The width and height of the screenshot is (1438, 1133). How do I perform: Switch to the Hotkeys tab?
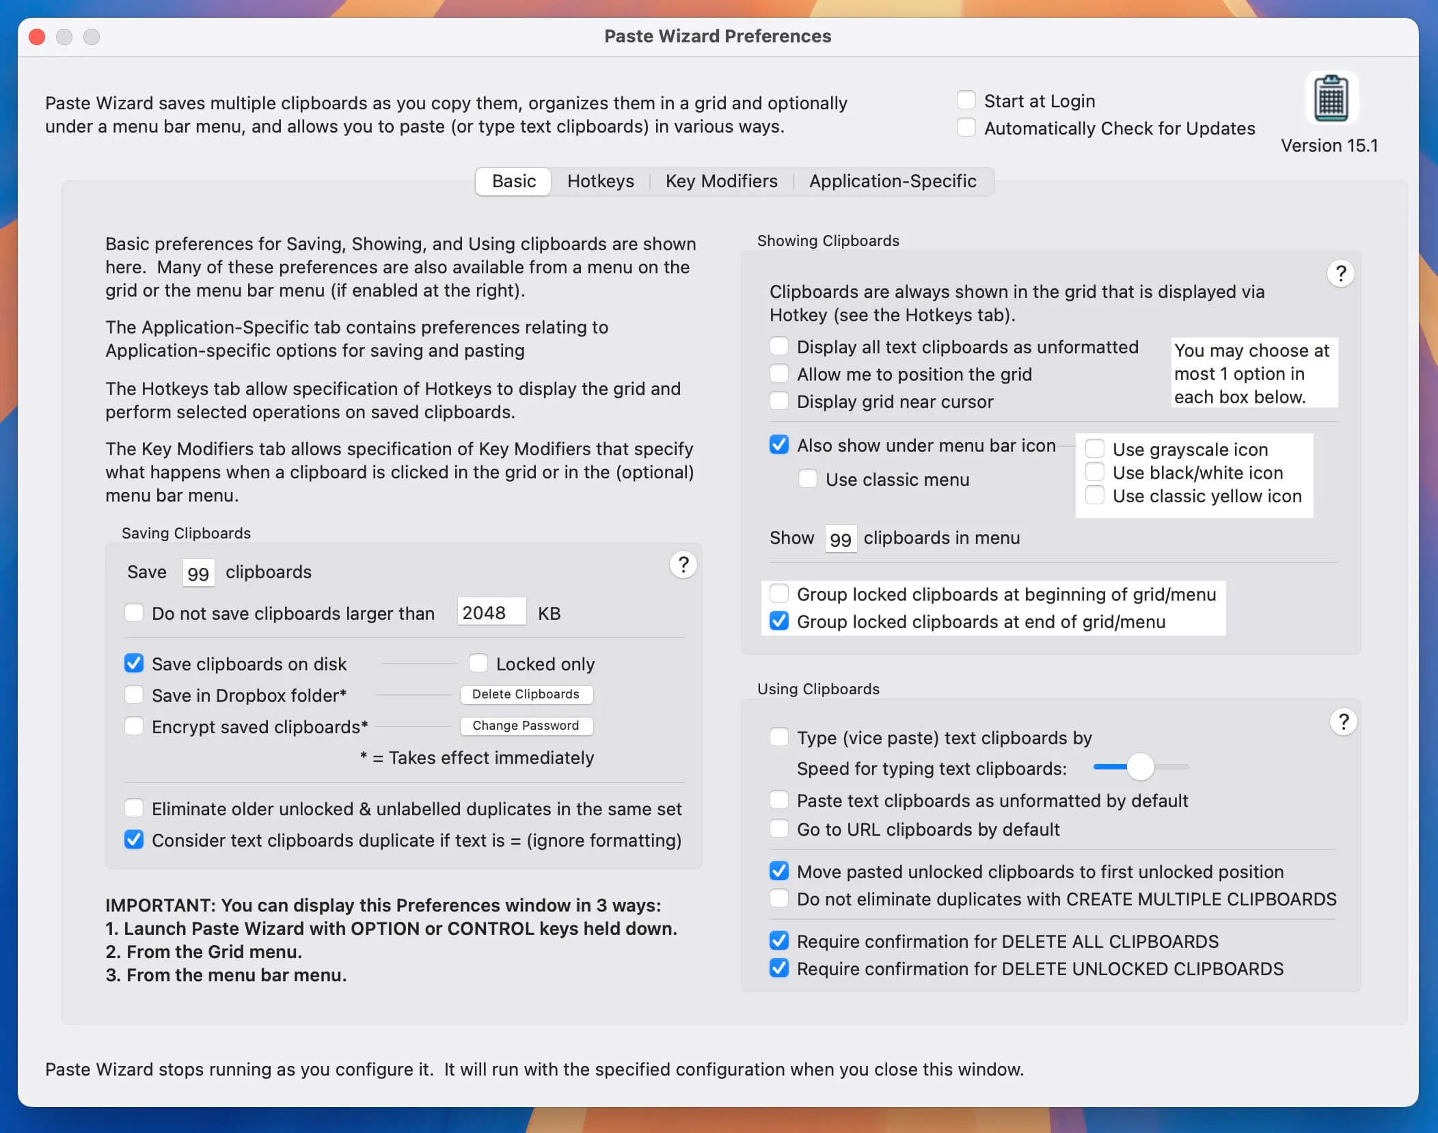600,182
